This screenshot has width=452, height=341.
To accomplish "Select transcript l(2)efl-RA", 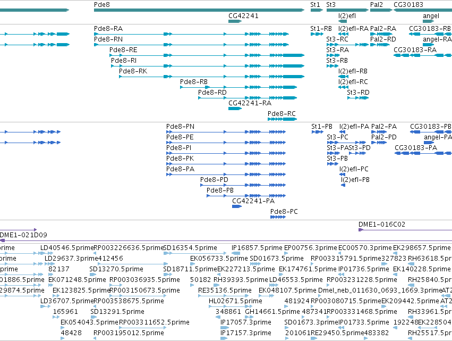I will coord(343,34).
